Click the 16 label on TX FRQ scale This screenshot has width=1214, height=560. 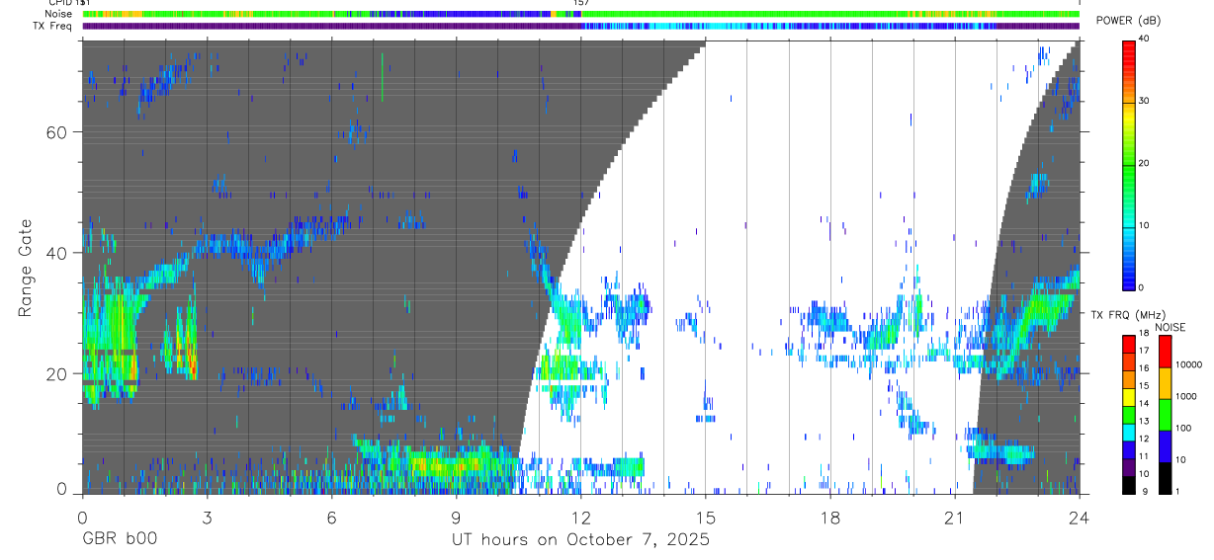(1144, 367)
